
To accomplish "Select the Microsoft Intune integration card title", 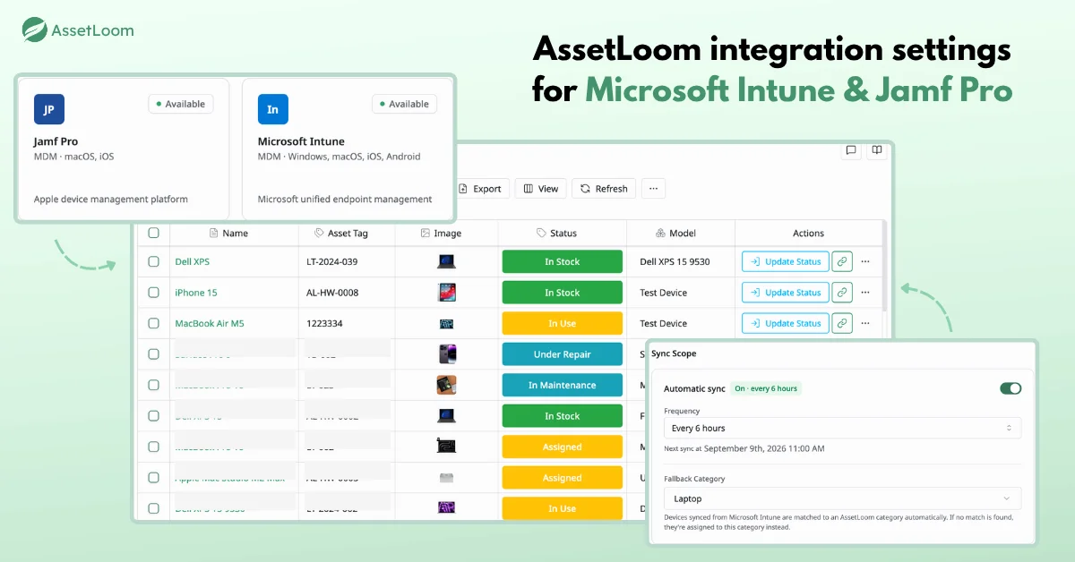I will click(x=301, y=141).
